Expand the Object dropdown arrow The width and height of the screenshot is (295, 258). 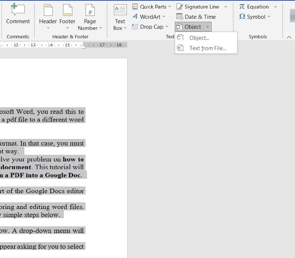click(x=207, y=27)
